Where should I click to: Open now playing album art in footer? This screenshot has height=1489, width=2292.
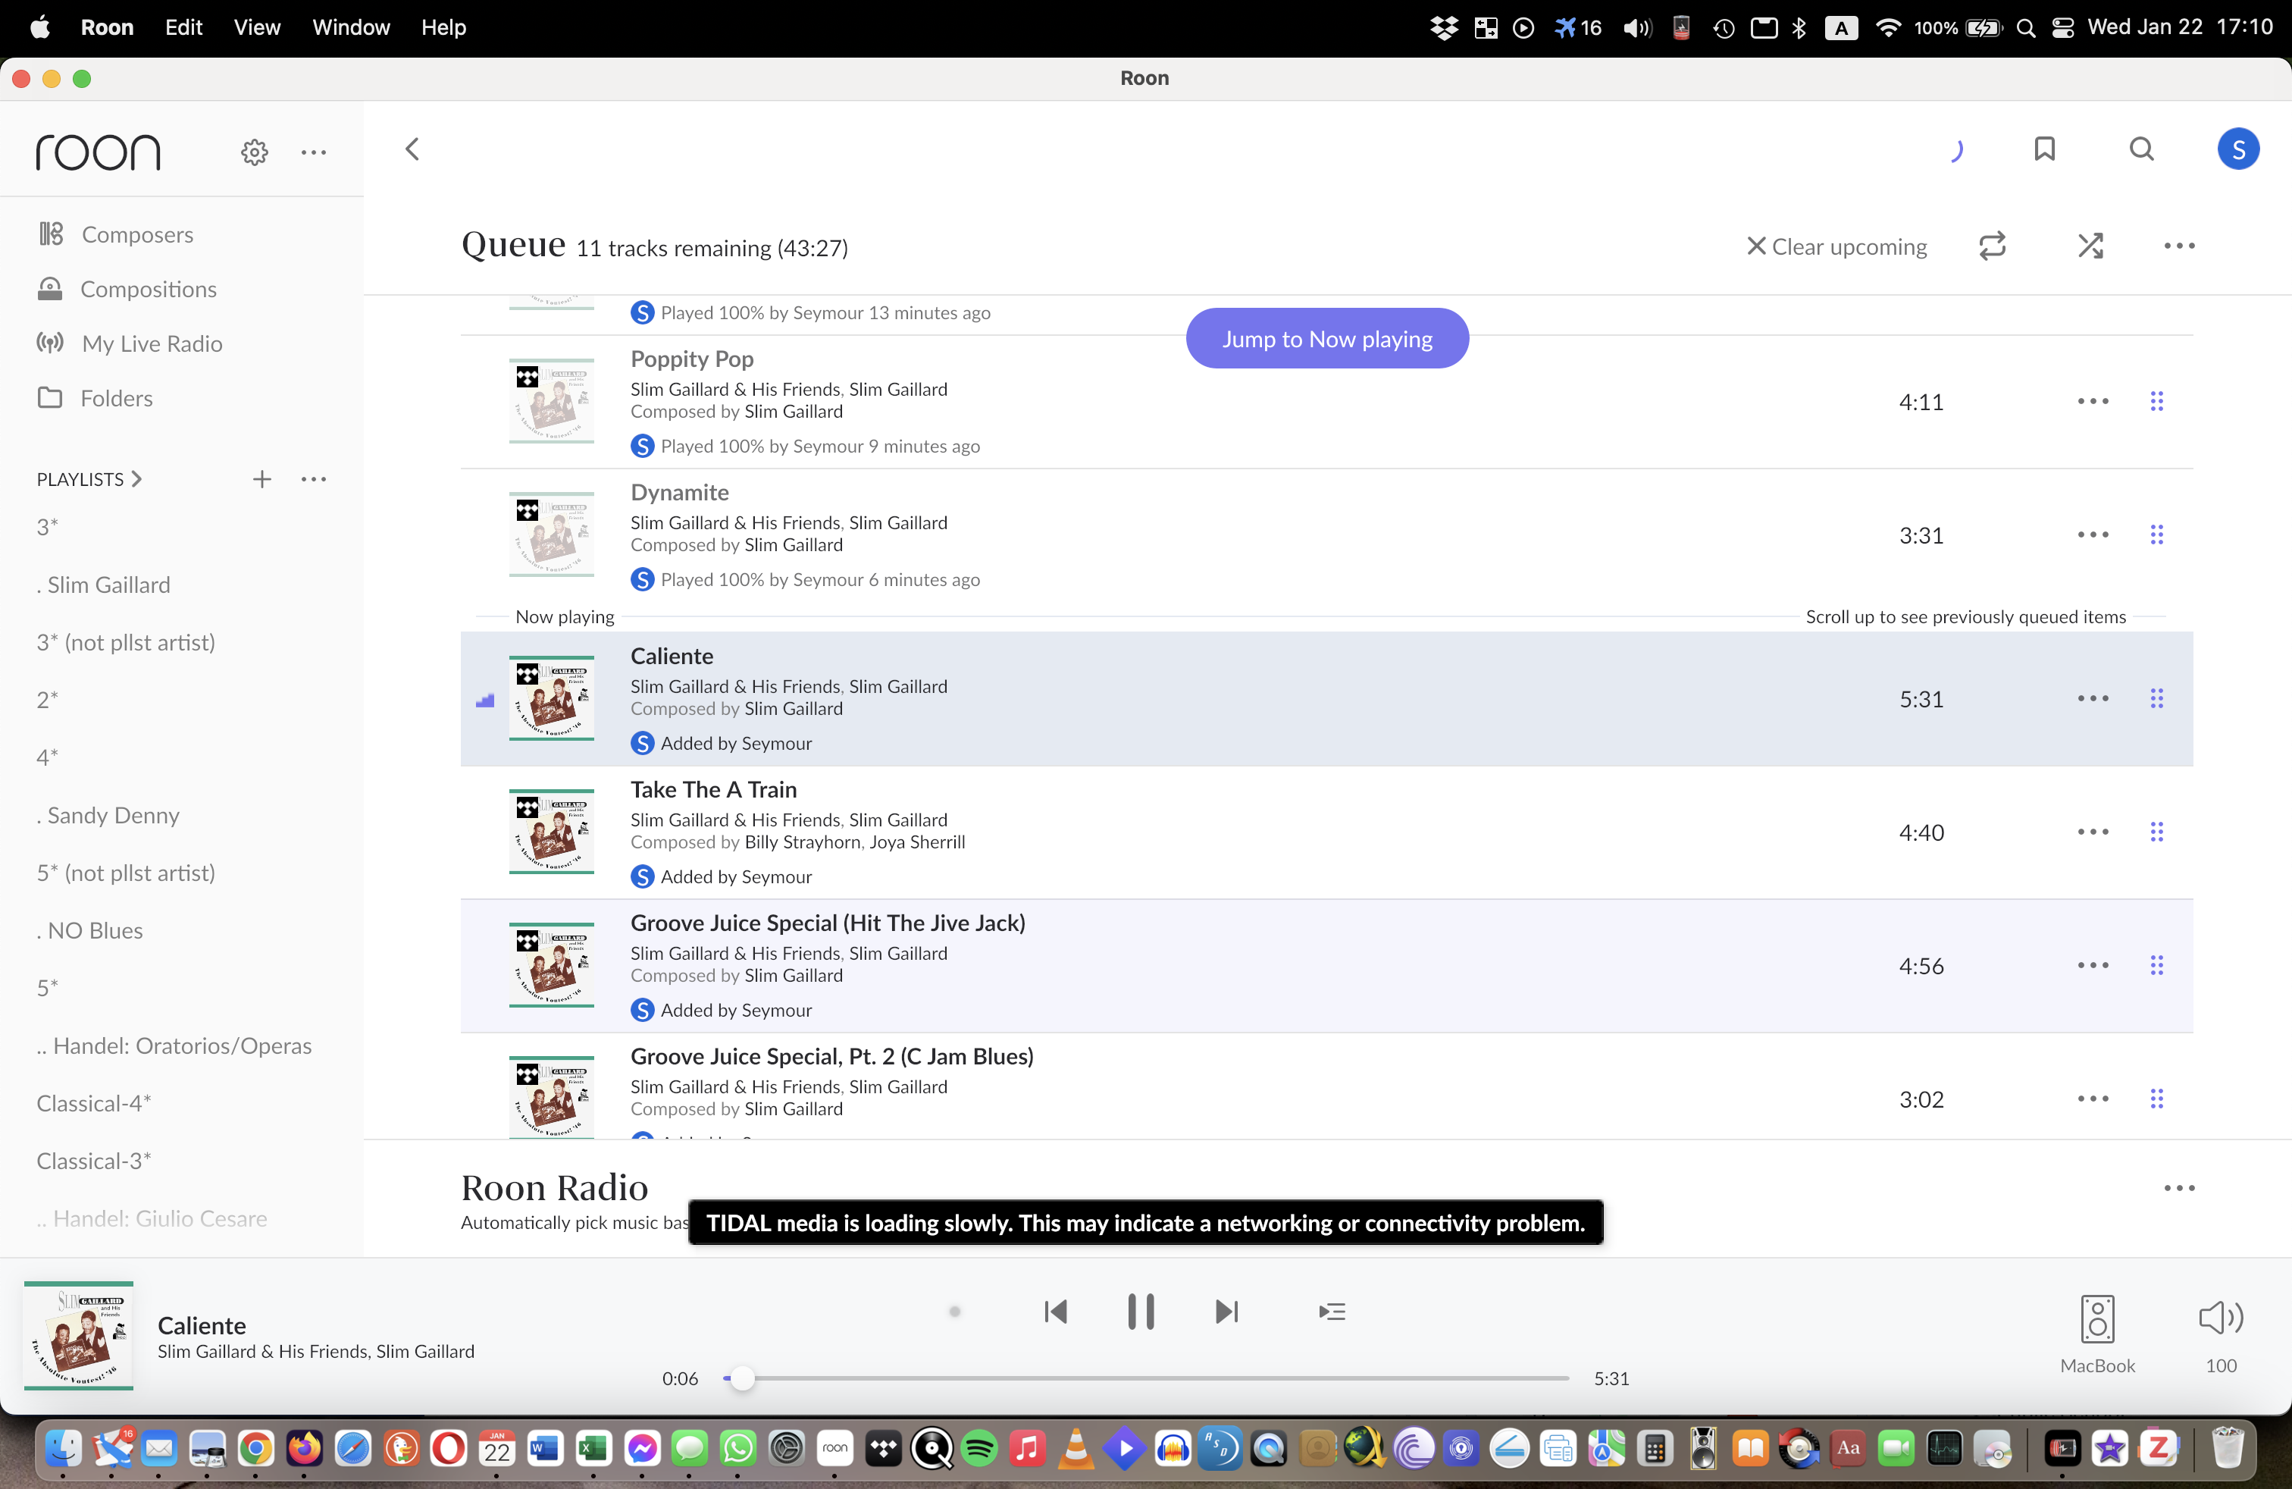click(x=79, y=1335)
